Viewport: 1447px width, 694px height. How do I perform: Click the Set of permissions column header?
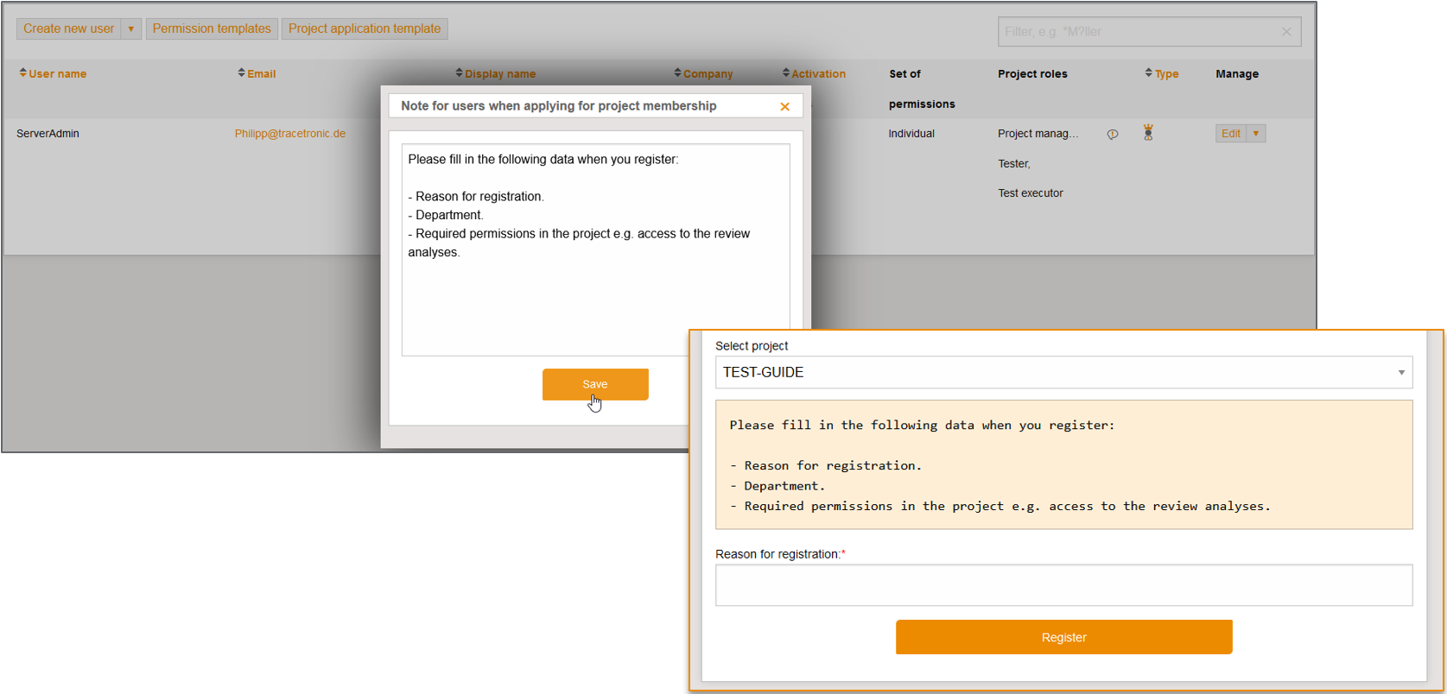(x=922, y=89)
